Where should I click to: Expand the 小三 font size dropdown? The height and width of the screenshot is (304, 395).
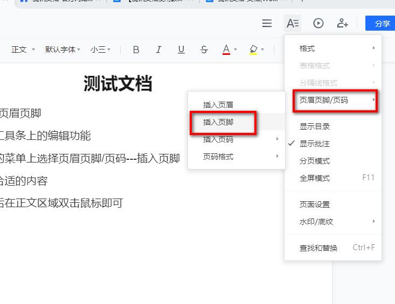point(100,50)
